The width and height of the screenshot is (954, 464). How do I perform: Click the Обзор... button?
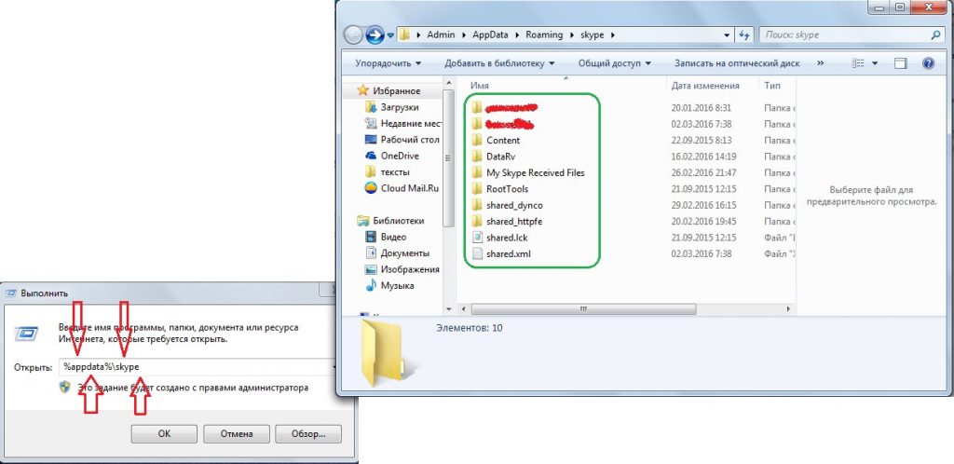tap(307, 433)
